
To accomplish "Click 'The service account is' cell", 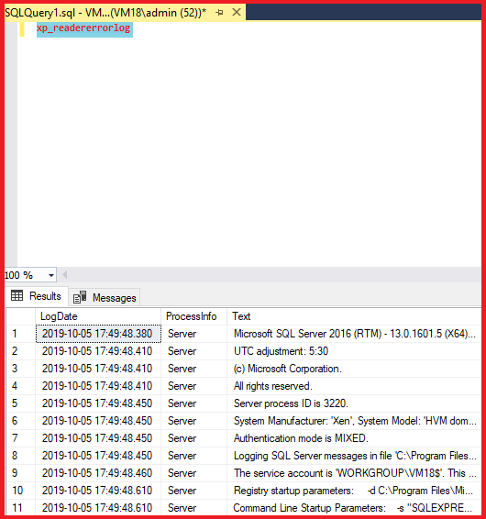I will [x=354, y=473].
